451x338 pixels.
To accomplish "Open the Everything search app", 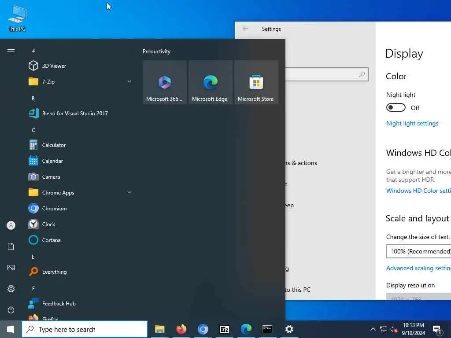I will [x=81, y=272].
